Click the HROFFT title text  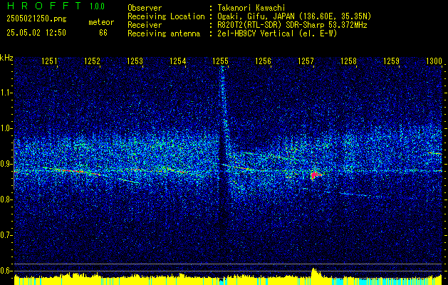coord(43,6)
